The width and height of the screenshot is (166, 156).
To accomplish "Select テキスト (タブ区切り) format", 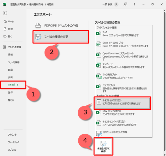I will click(x=122, y=103).
